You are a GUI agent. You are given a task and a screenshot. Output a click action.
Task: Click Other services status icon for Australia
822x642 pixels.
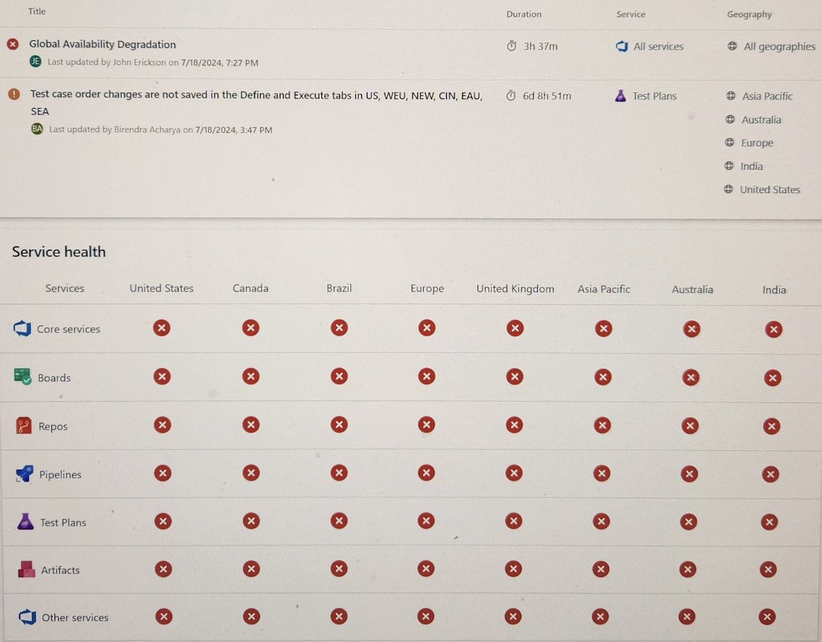pos(687,617)
